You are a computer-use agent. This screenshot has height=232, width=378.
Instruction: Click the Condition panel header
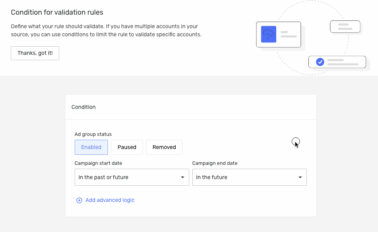click(x=83, y=107)
